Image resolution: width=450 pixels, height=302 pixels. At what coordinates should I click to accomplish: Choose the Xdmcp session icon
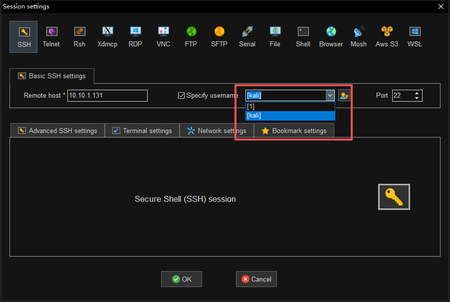107,37
